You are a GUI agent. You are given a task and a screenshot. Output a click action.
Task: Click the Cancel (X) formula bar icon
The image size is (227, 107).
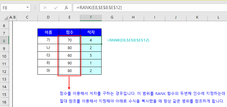tap(45, 8)
